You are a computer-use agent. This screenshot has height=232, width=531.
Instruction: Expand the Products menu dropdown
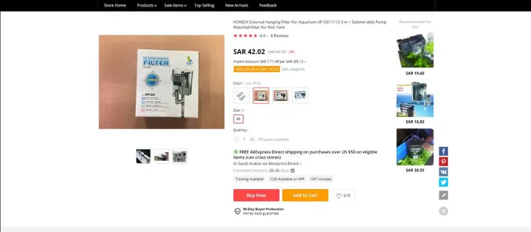pos(147,5)
